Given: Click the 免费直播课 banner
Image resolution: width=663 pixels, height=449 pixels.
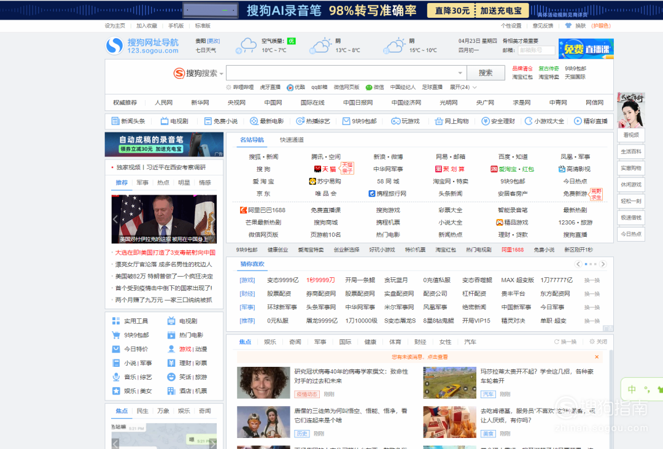Looking at the screenshot, I should click(x=586, y=48).
